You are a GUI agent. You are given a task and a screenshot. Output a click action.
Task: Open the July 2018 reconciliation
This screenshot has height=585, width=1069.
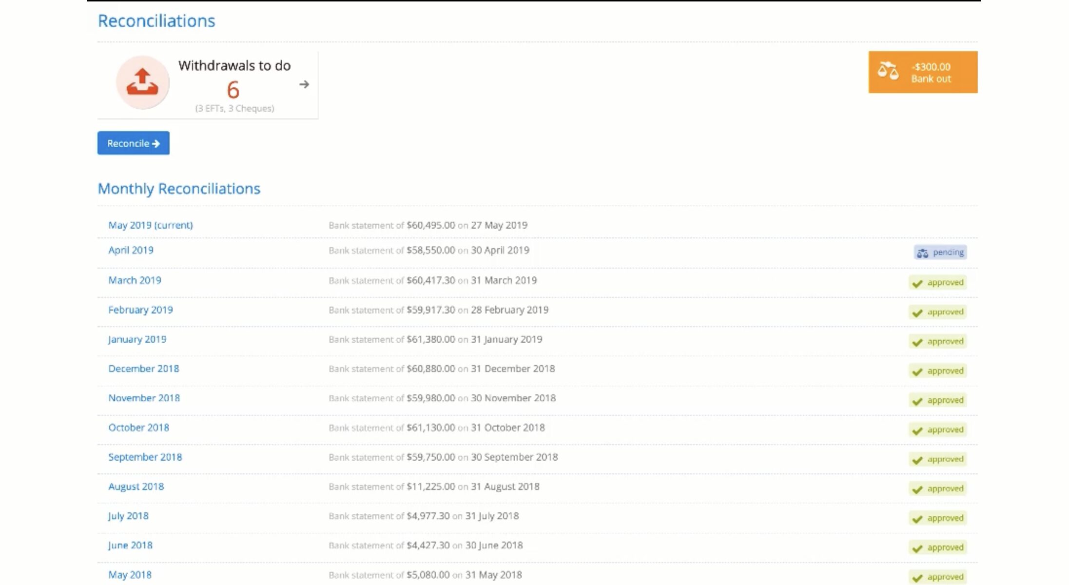pyautogui.click(x=128, y=516)
